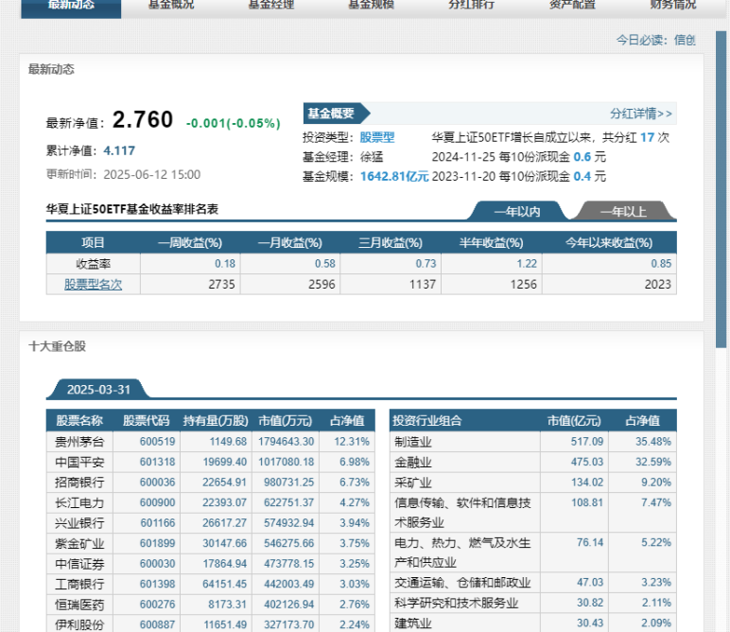Click the 中信证券 stock name

79,564
